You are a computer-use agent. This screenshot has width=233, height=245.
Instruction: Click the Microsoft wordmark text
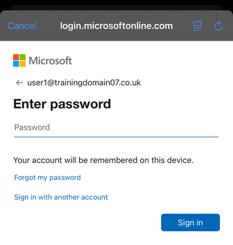[50, 61]
